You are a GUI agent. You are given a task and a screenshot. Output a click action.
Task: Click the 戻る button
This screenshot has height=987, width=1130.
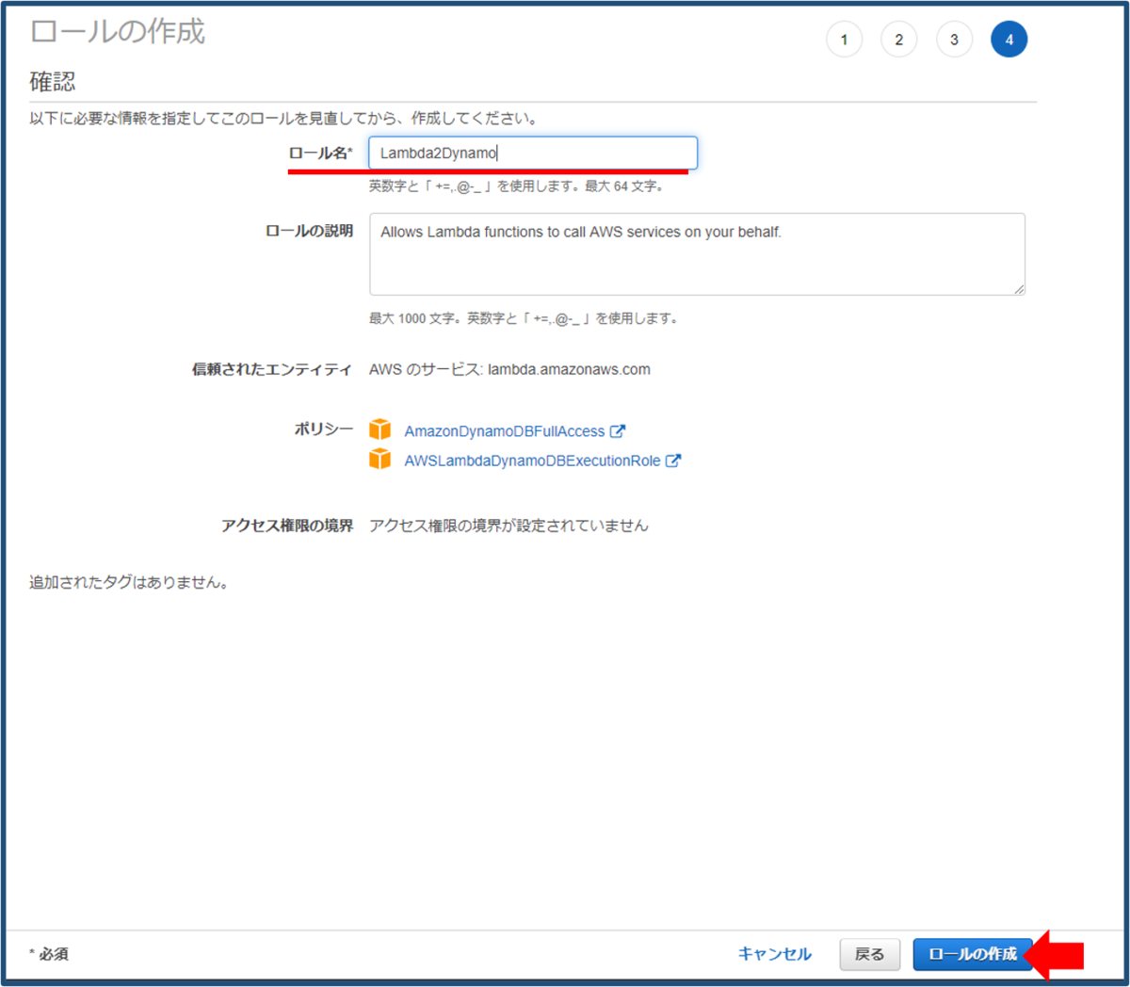[x=869, y=954]
